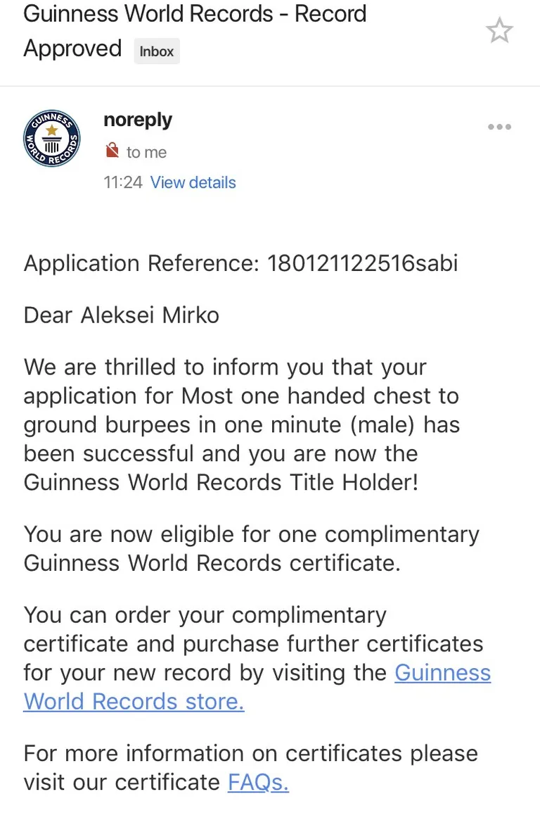Tap the 'Guinness' underlined link word
The width and height of the screenshot is (540, 813).
tap(443, 672)
